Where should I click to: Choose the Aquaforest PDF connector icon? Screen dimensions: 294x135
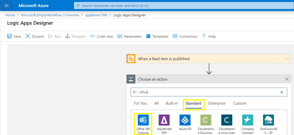point(164,120)
